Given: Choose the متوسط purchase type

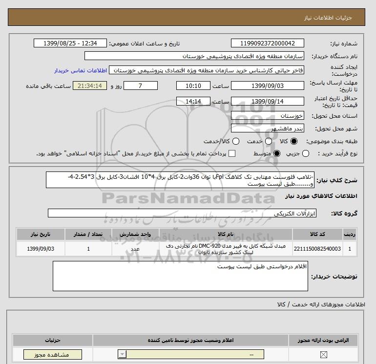Looking at the screenshot, I should [x=277, y=153].
